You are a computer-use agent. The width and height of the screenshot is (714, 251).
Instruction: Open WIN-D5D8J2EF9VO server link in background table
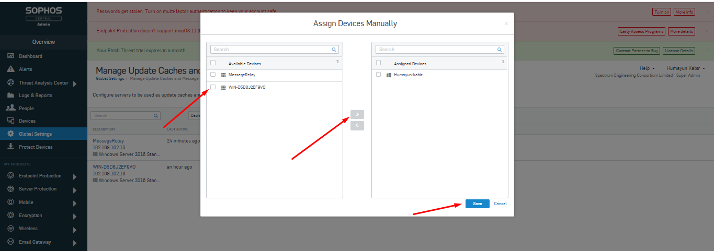(x=114, y=167)
